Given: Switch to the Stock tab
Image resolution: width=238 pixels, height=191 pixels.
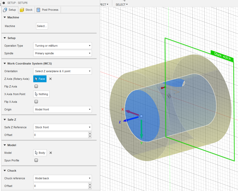Looking at the screenshot, I should 27,10.
